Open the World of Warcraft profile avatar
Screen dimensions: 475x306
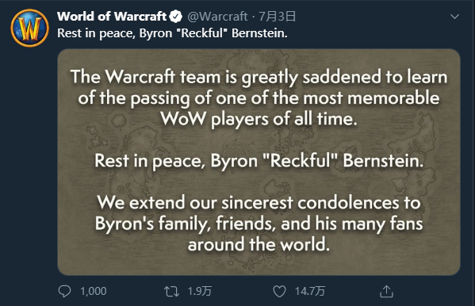click(x=29, y=28)
